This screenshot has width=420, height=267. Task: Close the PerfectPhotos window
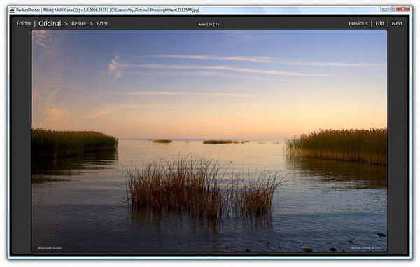coord(403,9)
